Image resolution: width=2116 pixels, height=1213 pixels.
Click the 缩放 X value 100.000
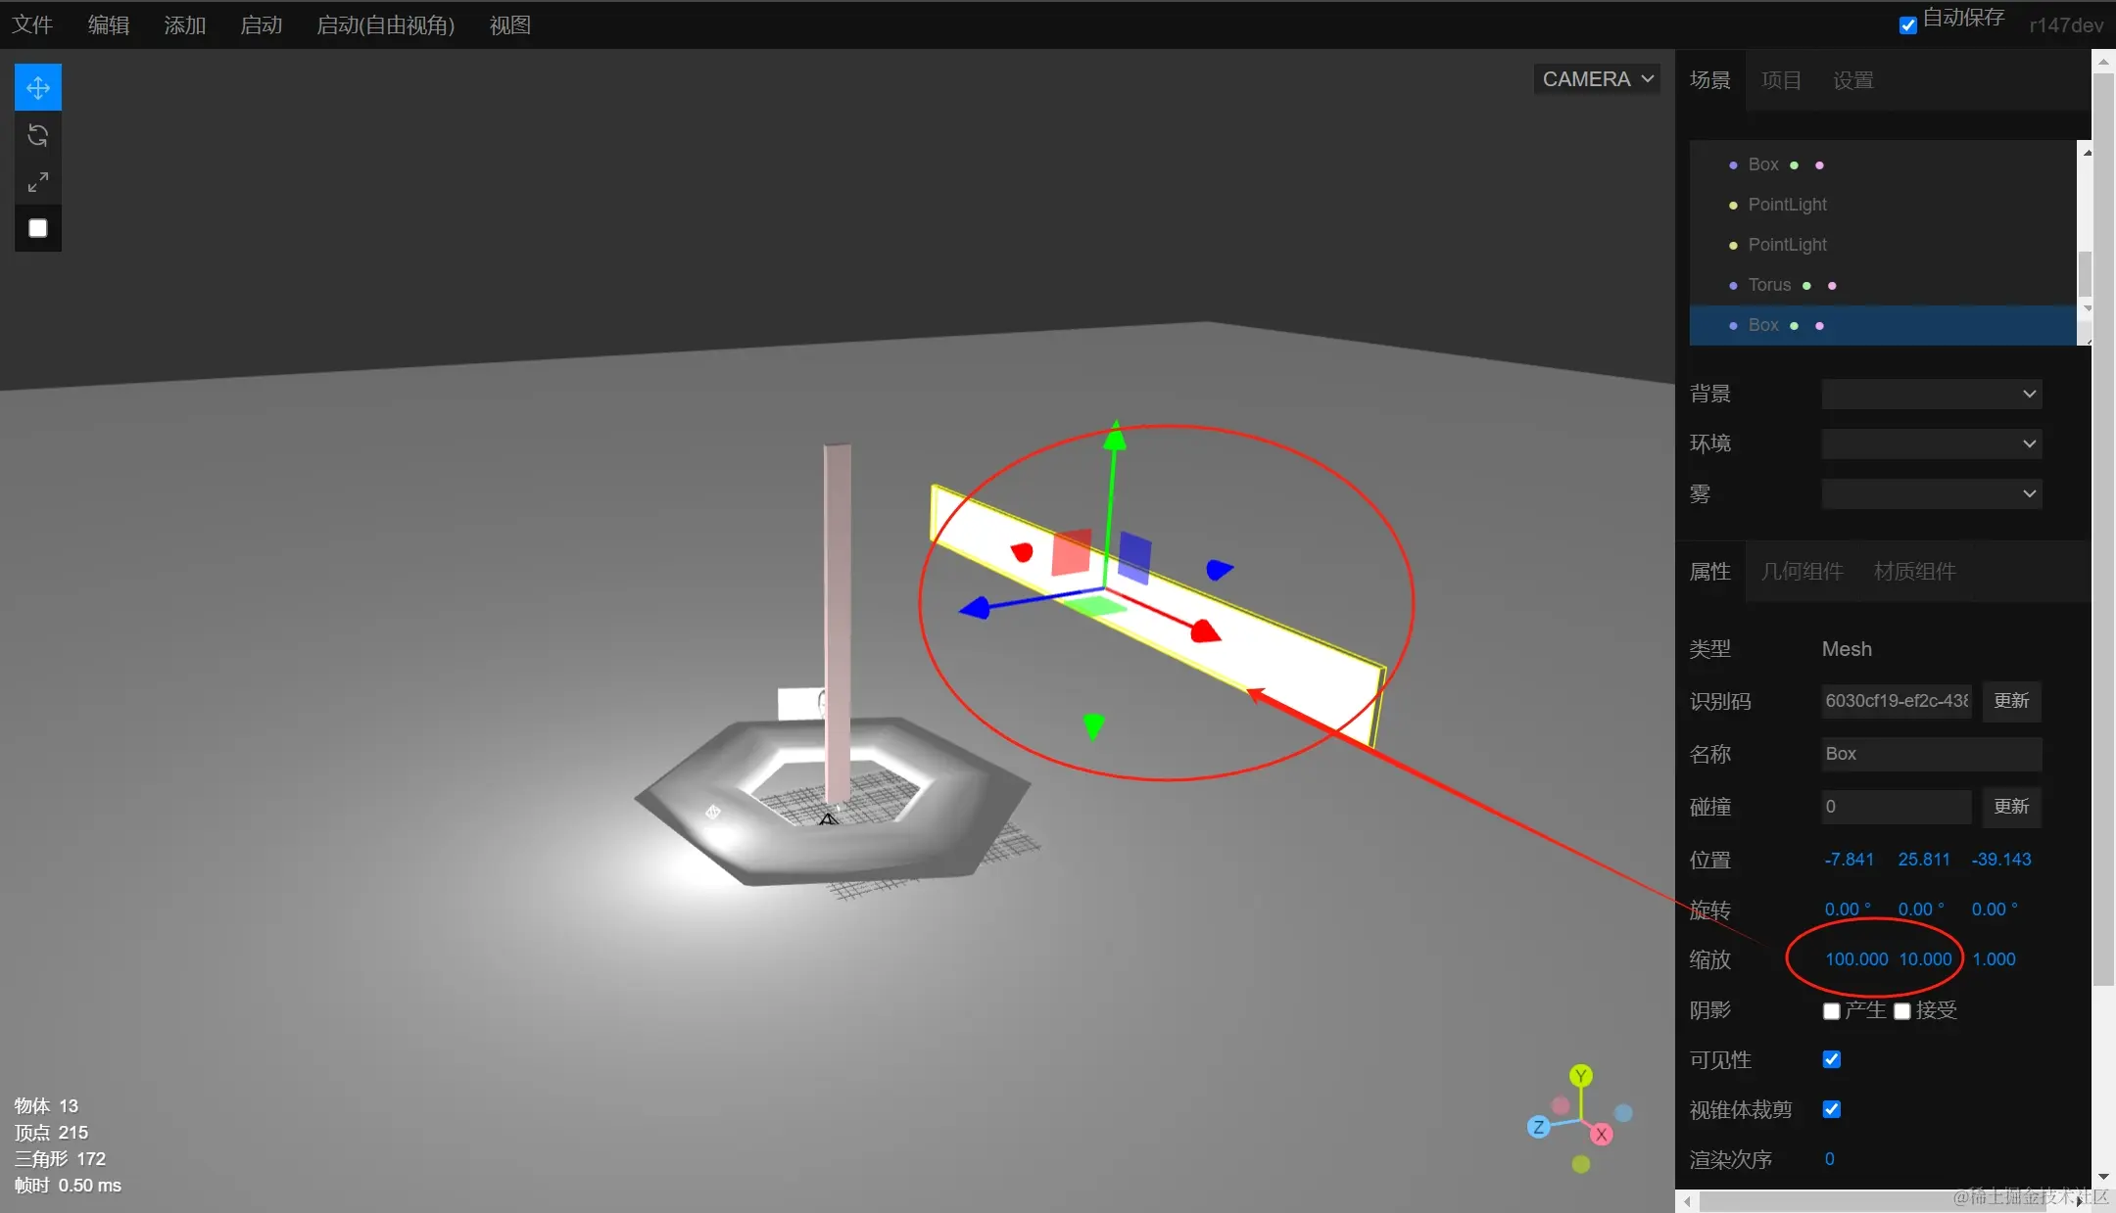(1856, 959)
